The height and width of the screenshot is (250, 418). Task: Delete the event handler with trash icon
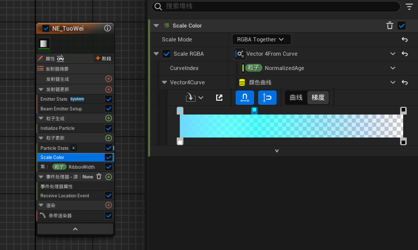pyautogui.click(x=99, y=176)
